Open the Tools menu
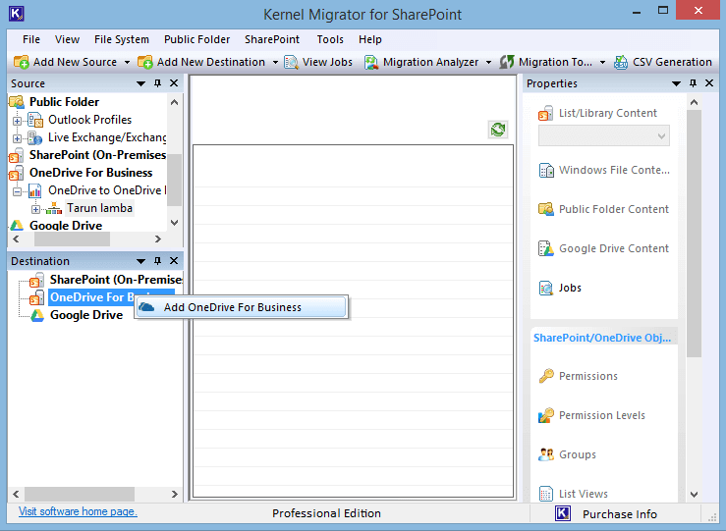Screen dimensions: 726x531 click(x=330, y=40)
